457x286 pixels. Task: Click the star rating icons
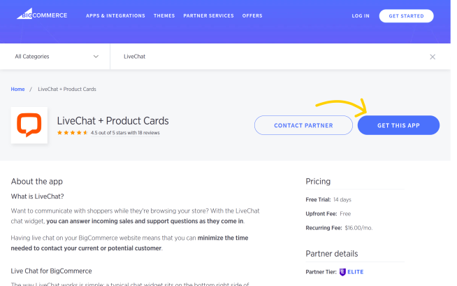coord(72,133)
